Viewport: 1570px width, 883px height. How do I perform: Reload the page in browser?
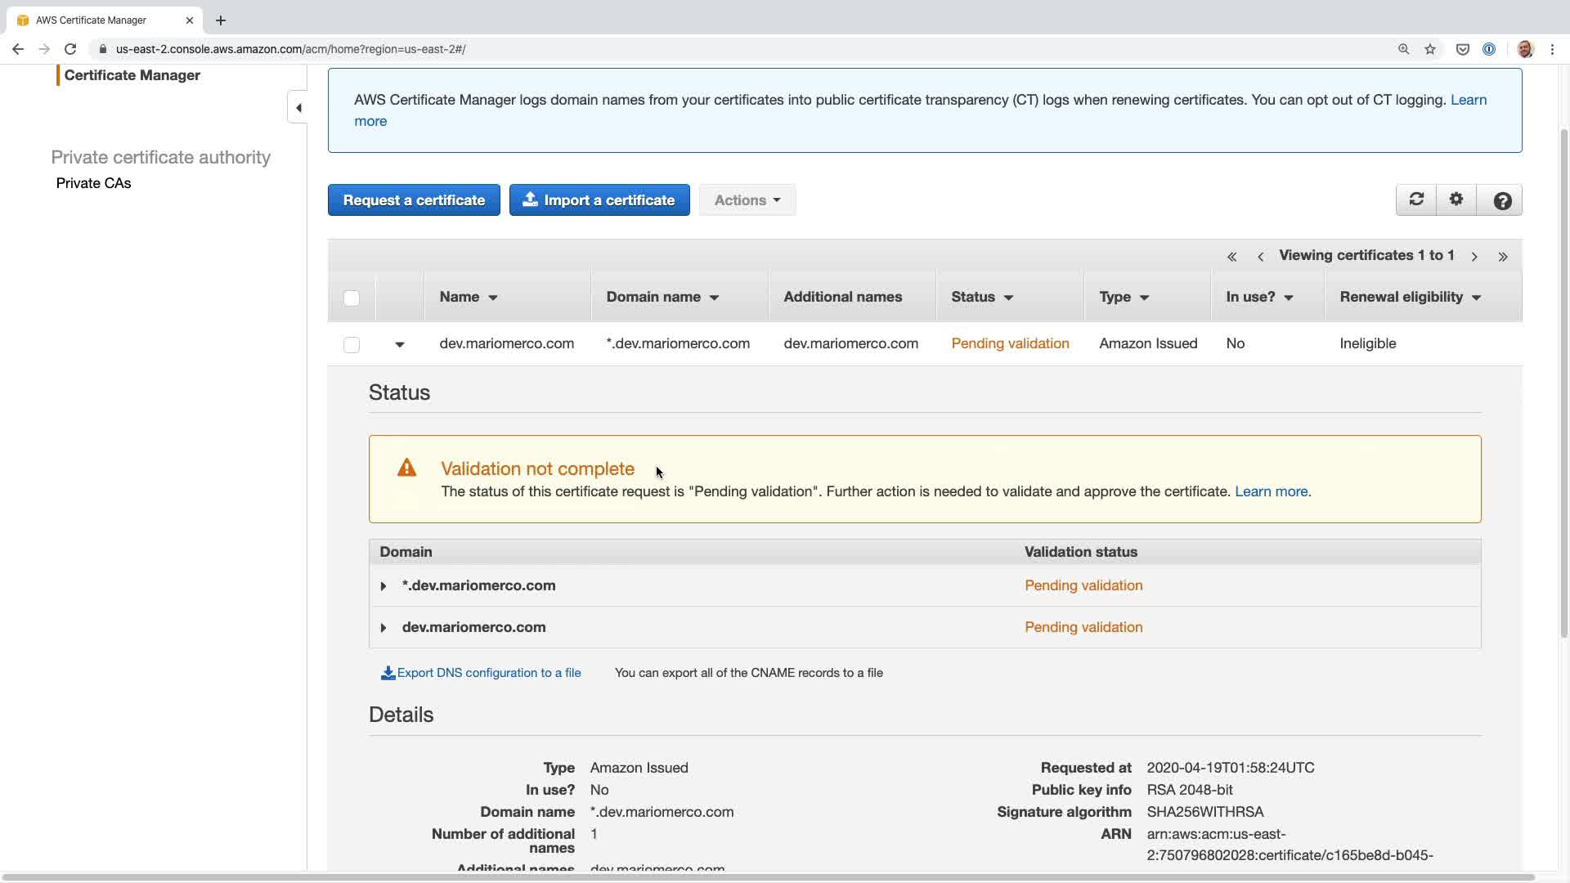pos(70,49)
